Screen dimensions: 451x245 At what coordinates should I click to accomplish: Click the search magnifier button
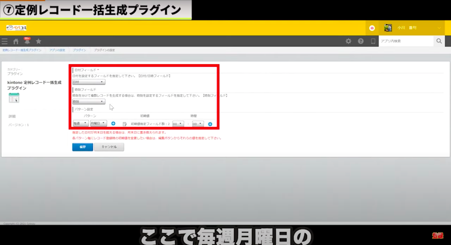pyautogui.click(x=439, y=41)
